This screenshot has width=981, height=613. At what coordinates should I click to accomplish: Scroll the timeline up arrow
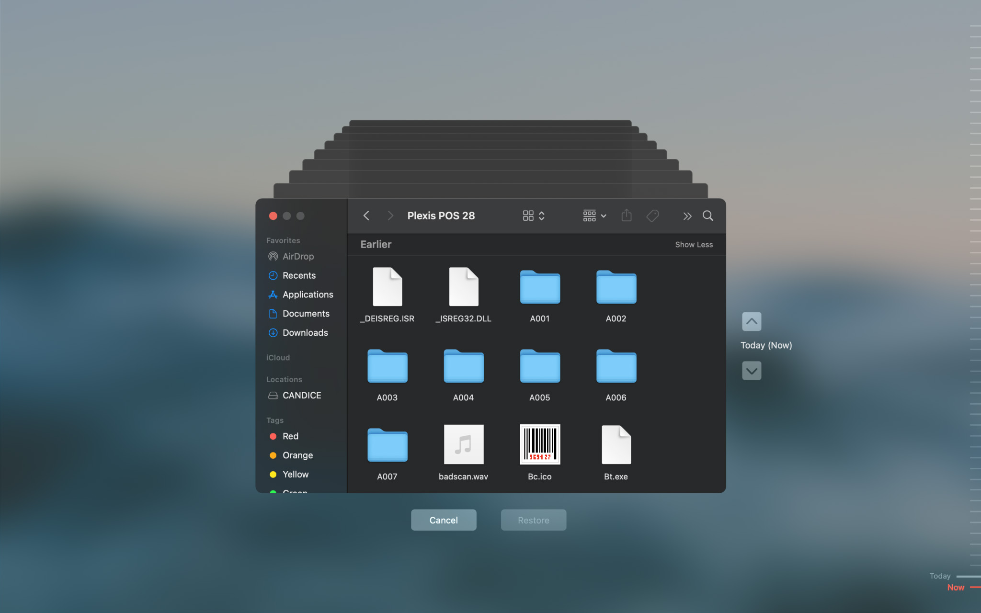click(752, 321)
